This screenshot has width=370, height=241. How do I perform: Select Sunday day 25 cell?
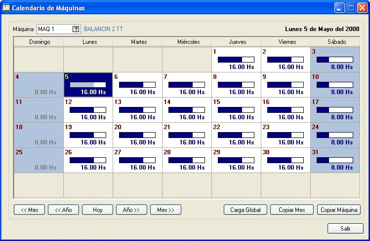[x=39, y=160]
